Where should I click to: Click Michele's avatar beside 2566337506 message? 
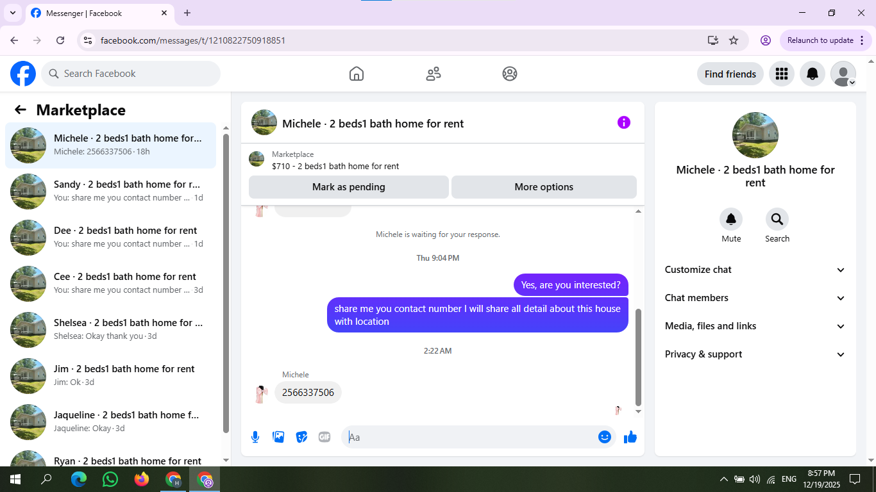(x=260, y=394)
